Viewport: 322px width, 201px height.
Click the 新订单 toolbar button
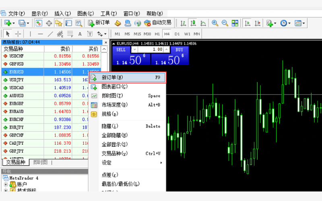click(99, 23)
